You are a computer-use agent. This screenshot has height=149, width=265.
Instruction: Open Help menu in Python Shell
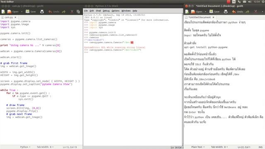[135, 11]
